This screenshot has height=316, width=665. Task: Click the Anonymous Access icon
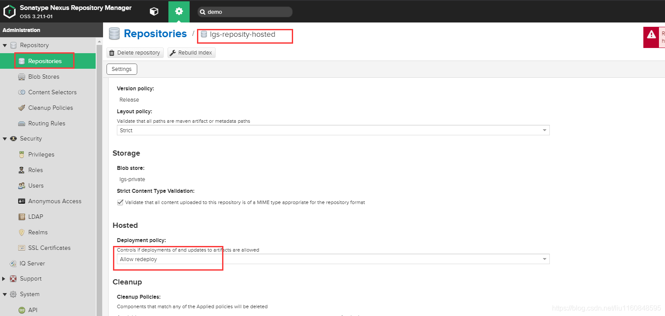pos(22,201)
